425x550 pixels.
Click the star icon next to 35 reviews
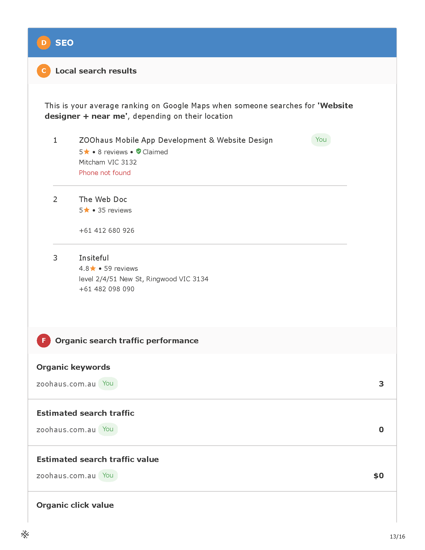coord(86,210)
